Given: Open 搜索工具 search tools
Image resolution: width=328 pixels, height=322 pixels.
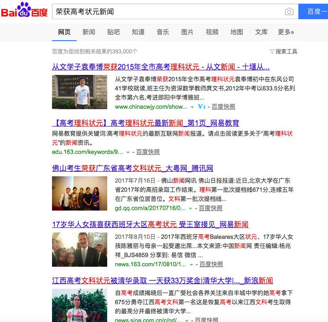Looking at the screenshot, I should [284, 52].
